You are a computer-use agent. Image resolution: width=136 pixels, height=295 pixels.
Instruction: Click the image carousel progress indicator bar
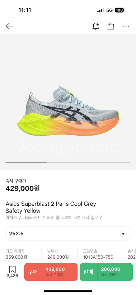[x=68, y=162]
